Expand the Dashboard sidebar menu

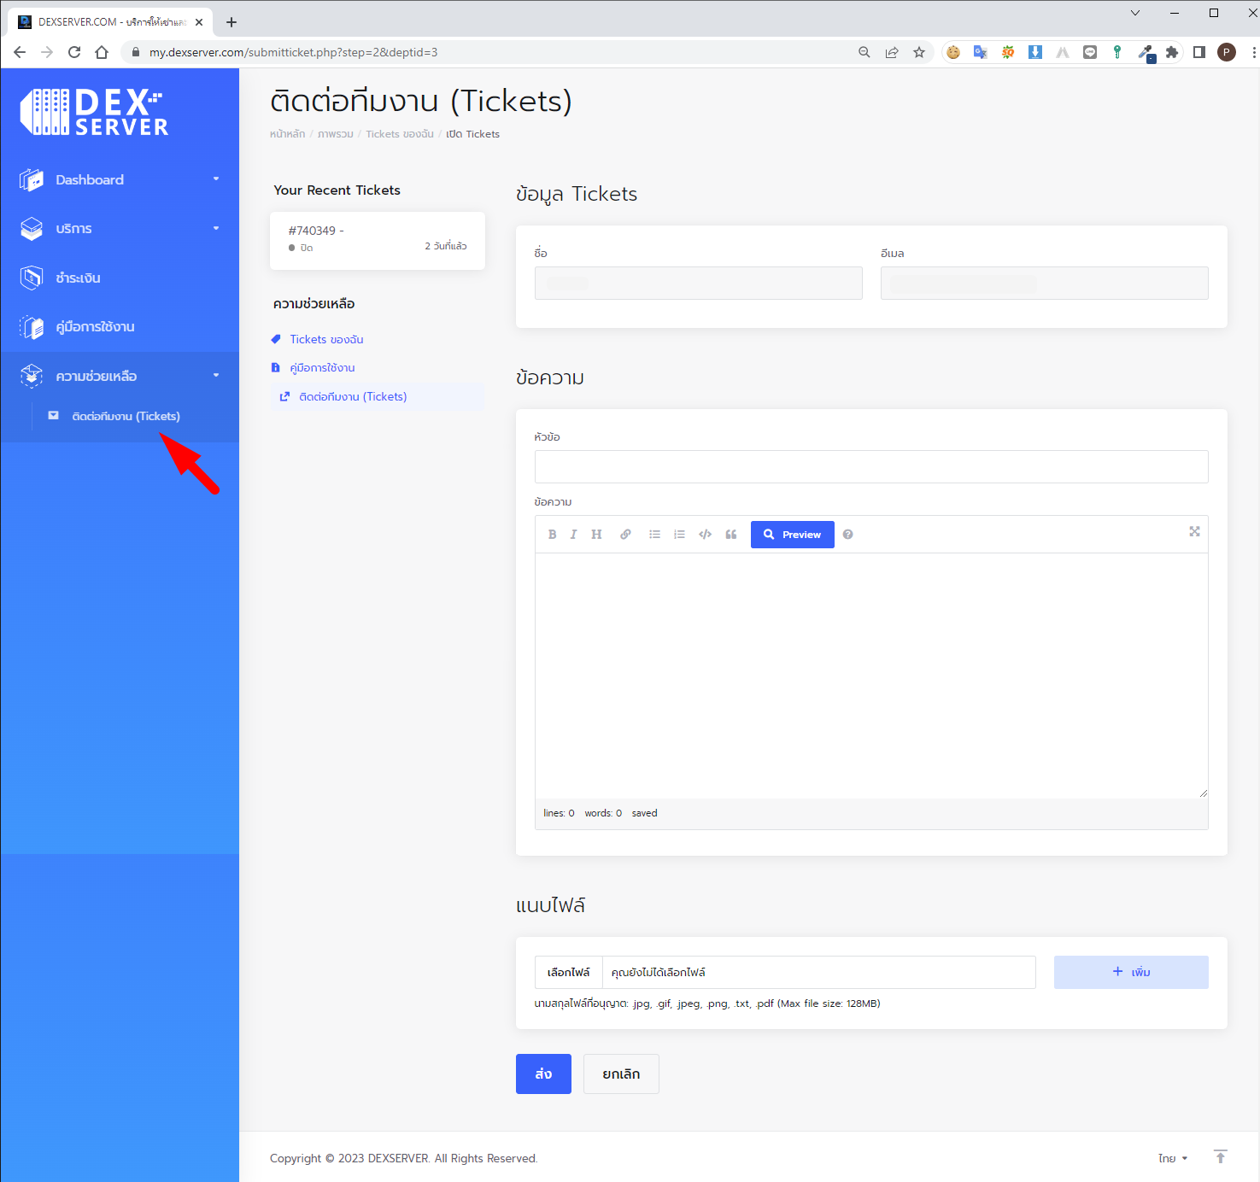click(120, 179)
